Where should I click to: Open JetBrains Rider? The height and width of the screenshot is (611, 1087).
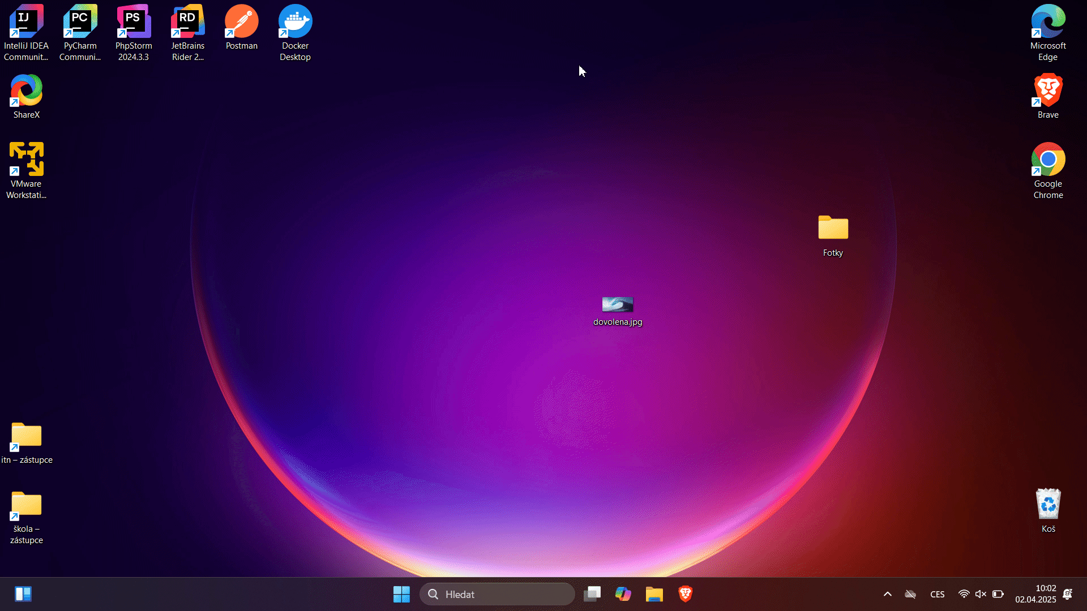tap(187, 20)
